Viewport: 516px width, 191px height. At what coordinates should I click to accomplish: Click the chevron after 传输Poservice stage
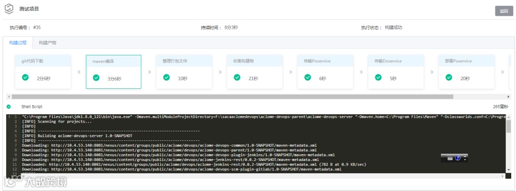tap(361, 72)
